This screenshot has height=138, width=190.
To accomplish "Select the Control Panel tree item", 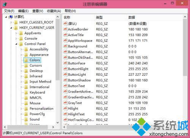I will [x=35, y=44].
